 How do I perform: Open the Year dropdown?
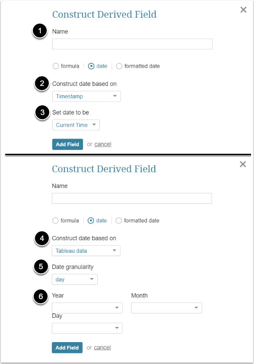tap(87, 308)
